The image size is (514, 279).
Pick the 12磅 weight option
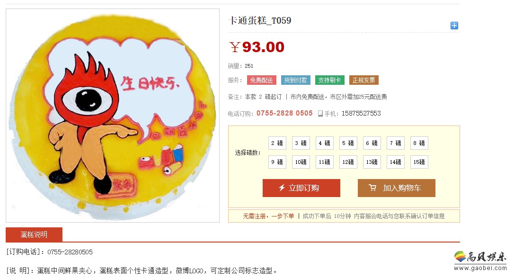(x=348, y=162)
